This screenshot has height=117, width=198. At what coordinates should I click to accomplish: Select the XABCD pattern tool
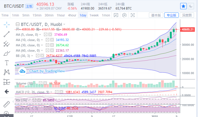click(7, 72)
